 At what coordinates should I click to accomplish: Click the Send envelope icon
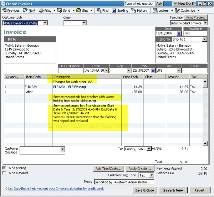(x=60, y=10)
